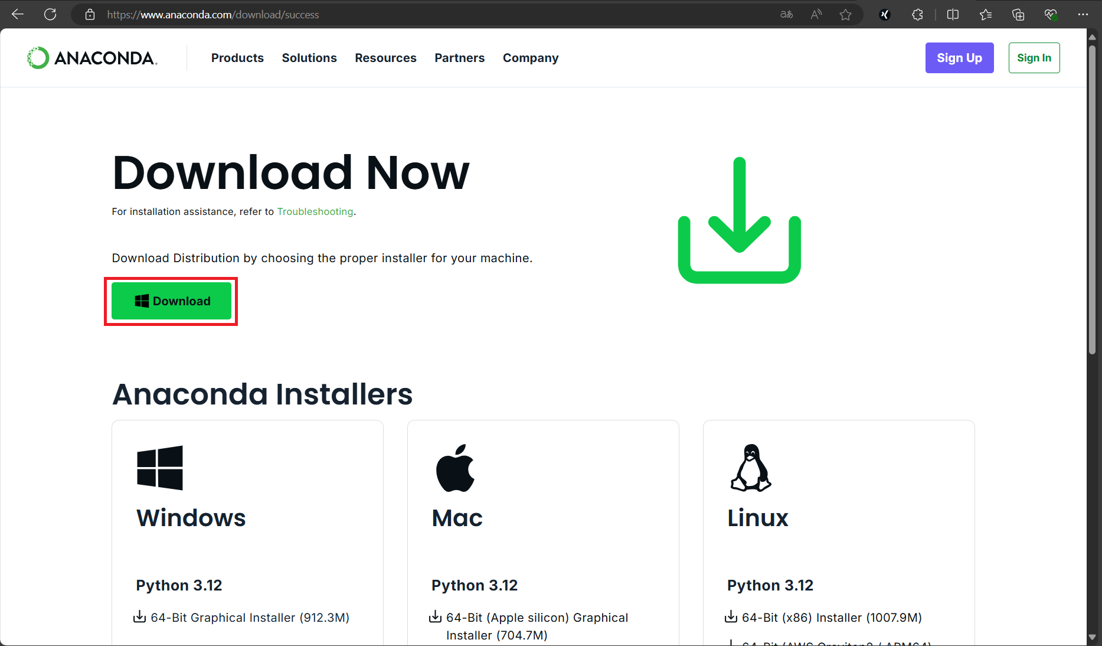The height and width of the screenshot is (646, 1102).
Task: Click the Linux penguin icon
Action: 751,468
